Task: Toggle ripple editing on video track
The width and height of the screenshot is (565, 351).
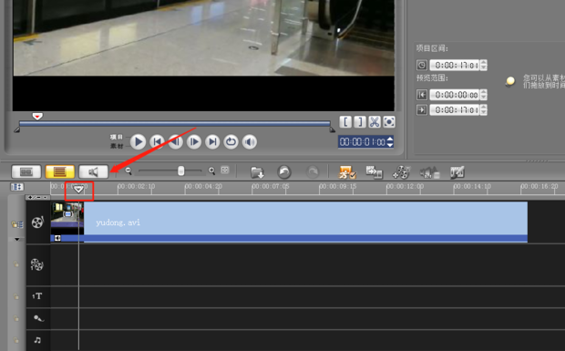Action: 17,224
